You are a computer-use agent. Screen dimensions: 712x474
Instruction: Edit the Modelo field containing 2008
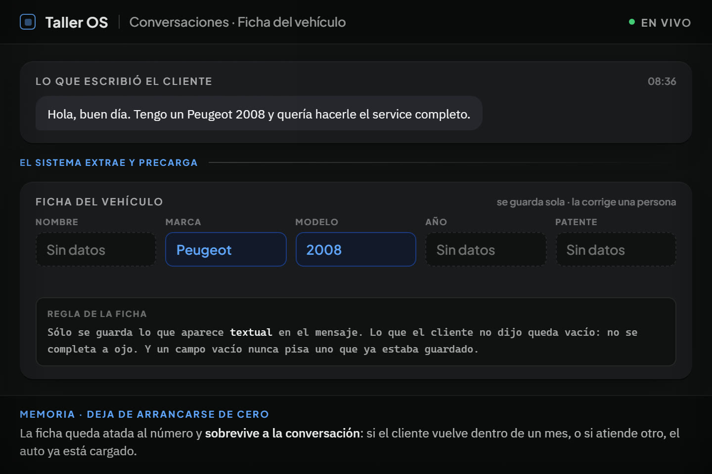click(x=356, y=250)
